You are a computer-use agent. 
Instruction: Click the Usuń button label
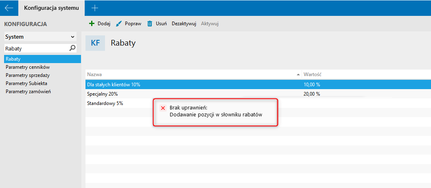click(161, 24)
